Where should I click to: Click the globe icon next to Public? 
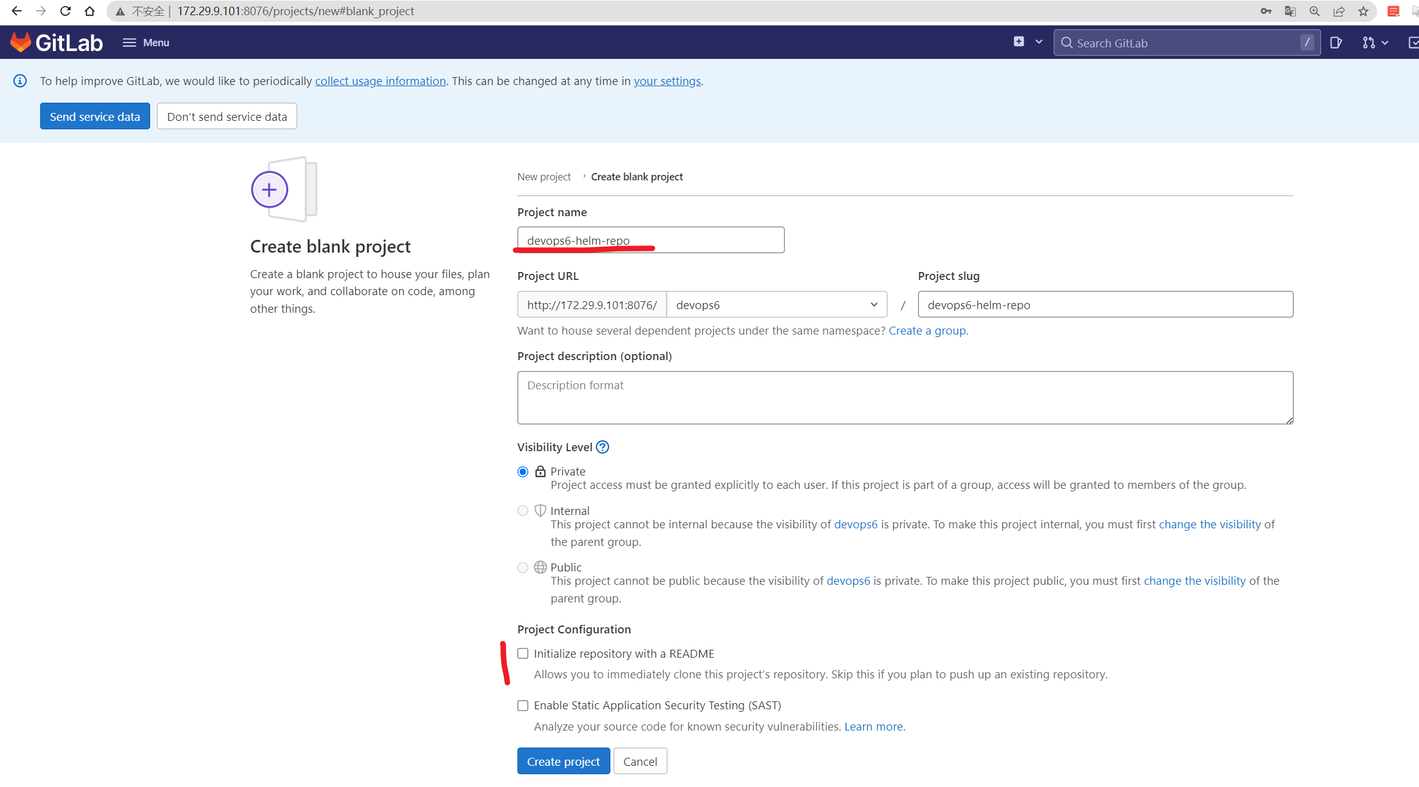point(540,567)
